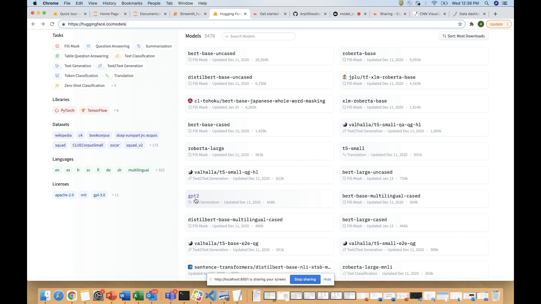This screenshot has height=304, width=541.
Task: Go back to the previous page
Action: tap(33, 24)
